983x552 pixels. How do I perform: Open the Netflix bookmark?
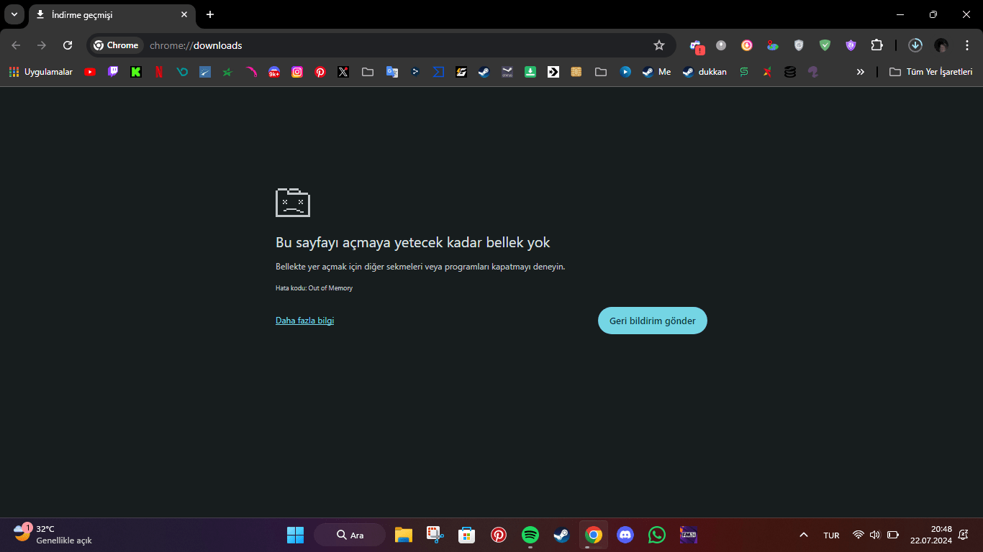pos(159,72)
